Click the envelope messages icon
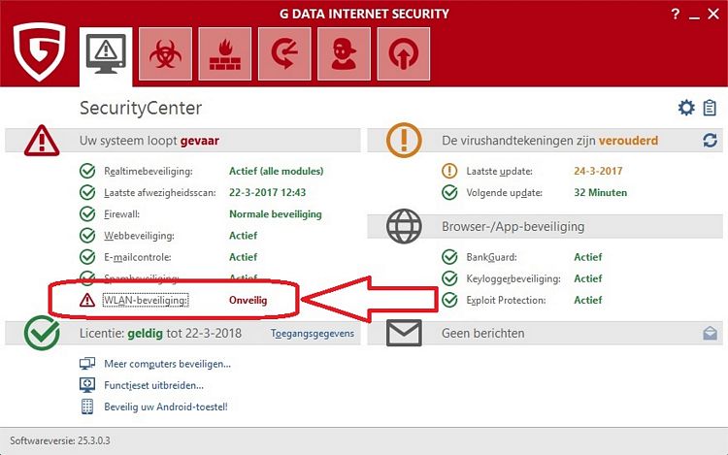Image resolution: width=728 pixels, height=455 pixels. 404,333
